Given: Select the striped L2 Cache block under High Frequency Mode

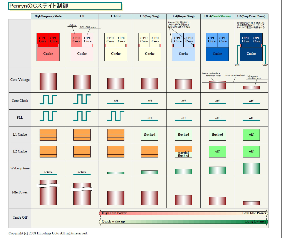Looking at the screenshot, I should 48,152.
